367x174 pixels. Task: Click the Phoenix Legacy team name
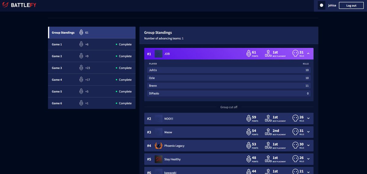(174, 146)
